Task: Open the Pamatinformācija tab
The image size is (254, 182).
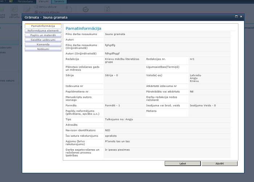Action: point(43,26)
